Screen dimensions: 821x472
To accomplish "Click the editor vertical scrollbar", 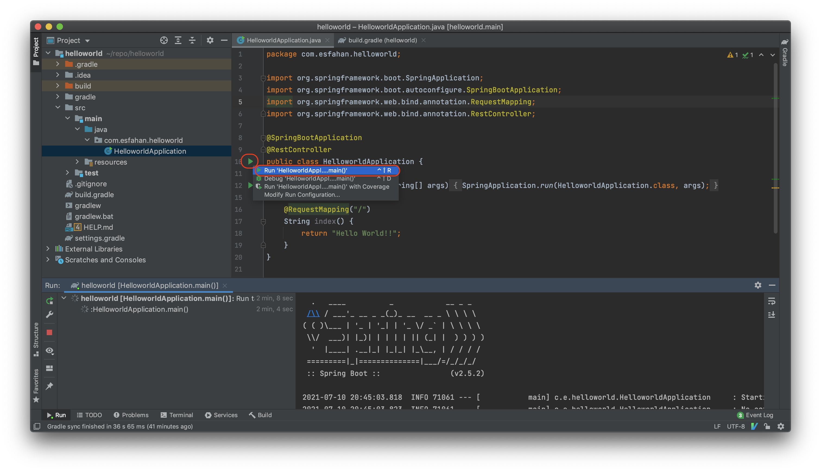I will (x=775, y=146).
